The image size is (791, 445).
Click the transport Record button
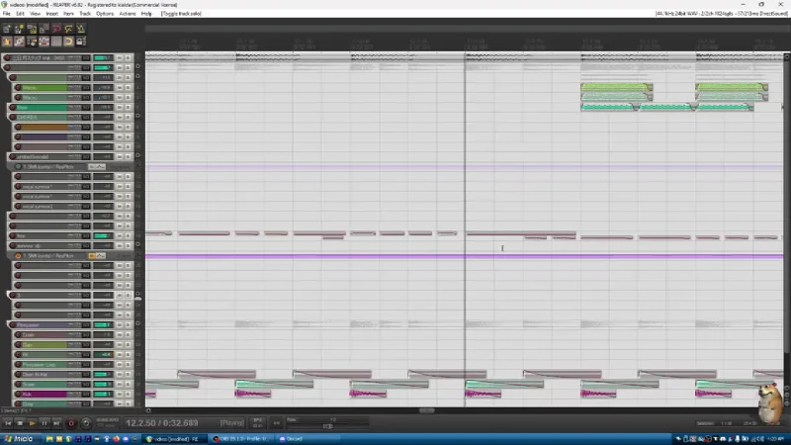[x=71, y=423]
